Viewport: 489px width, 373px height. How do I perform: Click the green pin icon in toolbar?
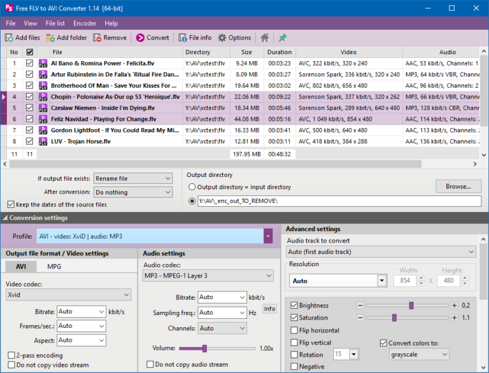283,38
